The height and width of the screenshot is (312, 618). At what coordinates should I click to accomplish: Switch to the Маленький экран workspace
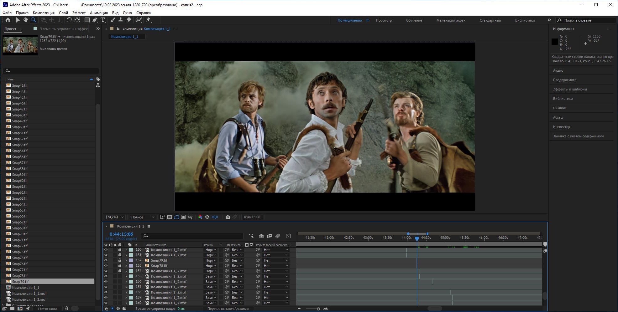tap(451, 20)
